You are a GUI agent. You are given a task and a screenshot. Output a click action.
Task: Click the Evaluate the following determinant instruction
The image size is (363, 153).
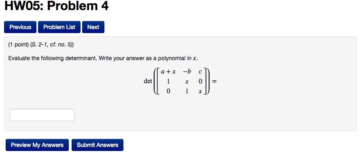(x=53, y=59)
